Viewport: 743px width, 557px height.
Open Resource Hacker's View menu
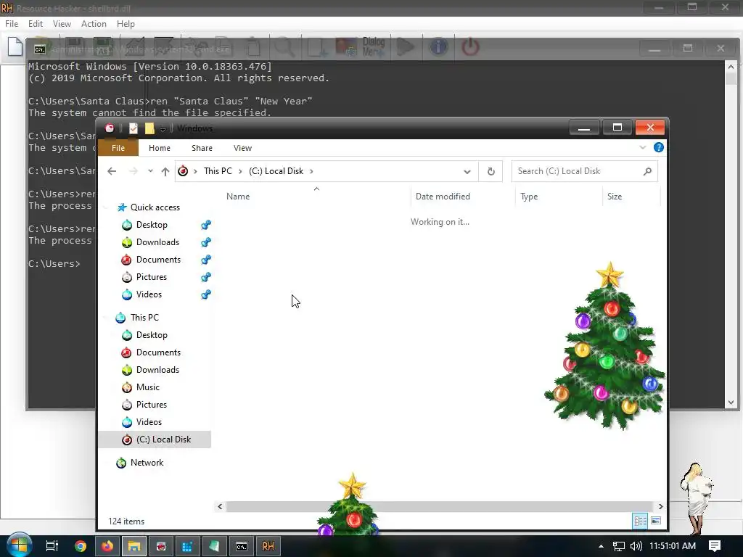point(62,24)
